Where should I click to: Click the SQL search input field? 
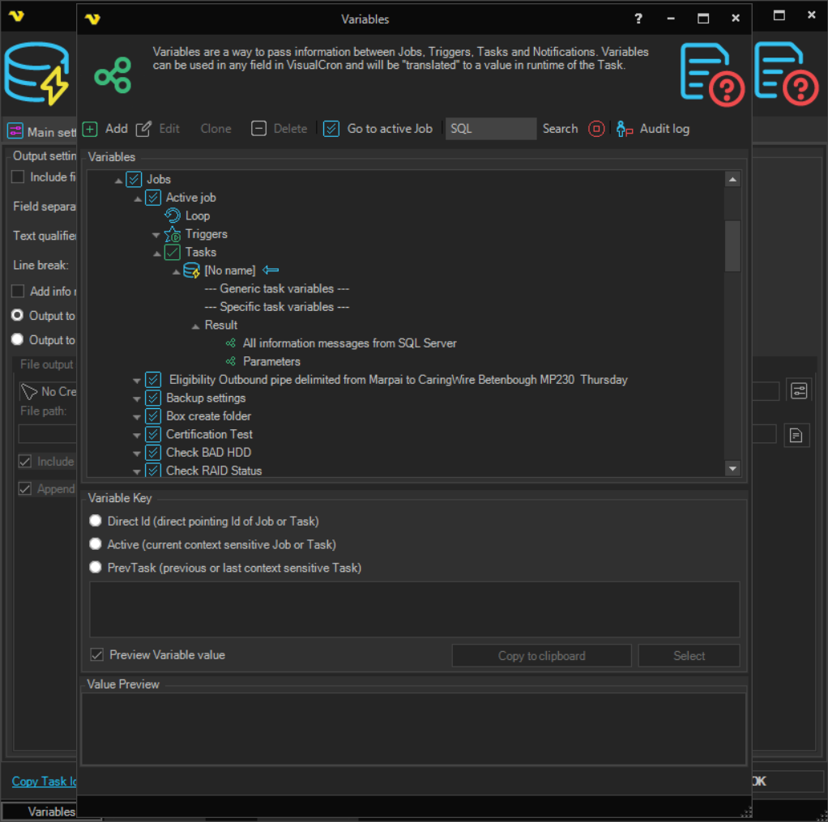point(490,129)
